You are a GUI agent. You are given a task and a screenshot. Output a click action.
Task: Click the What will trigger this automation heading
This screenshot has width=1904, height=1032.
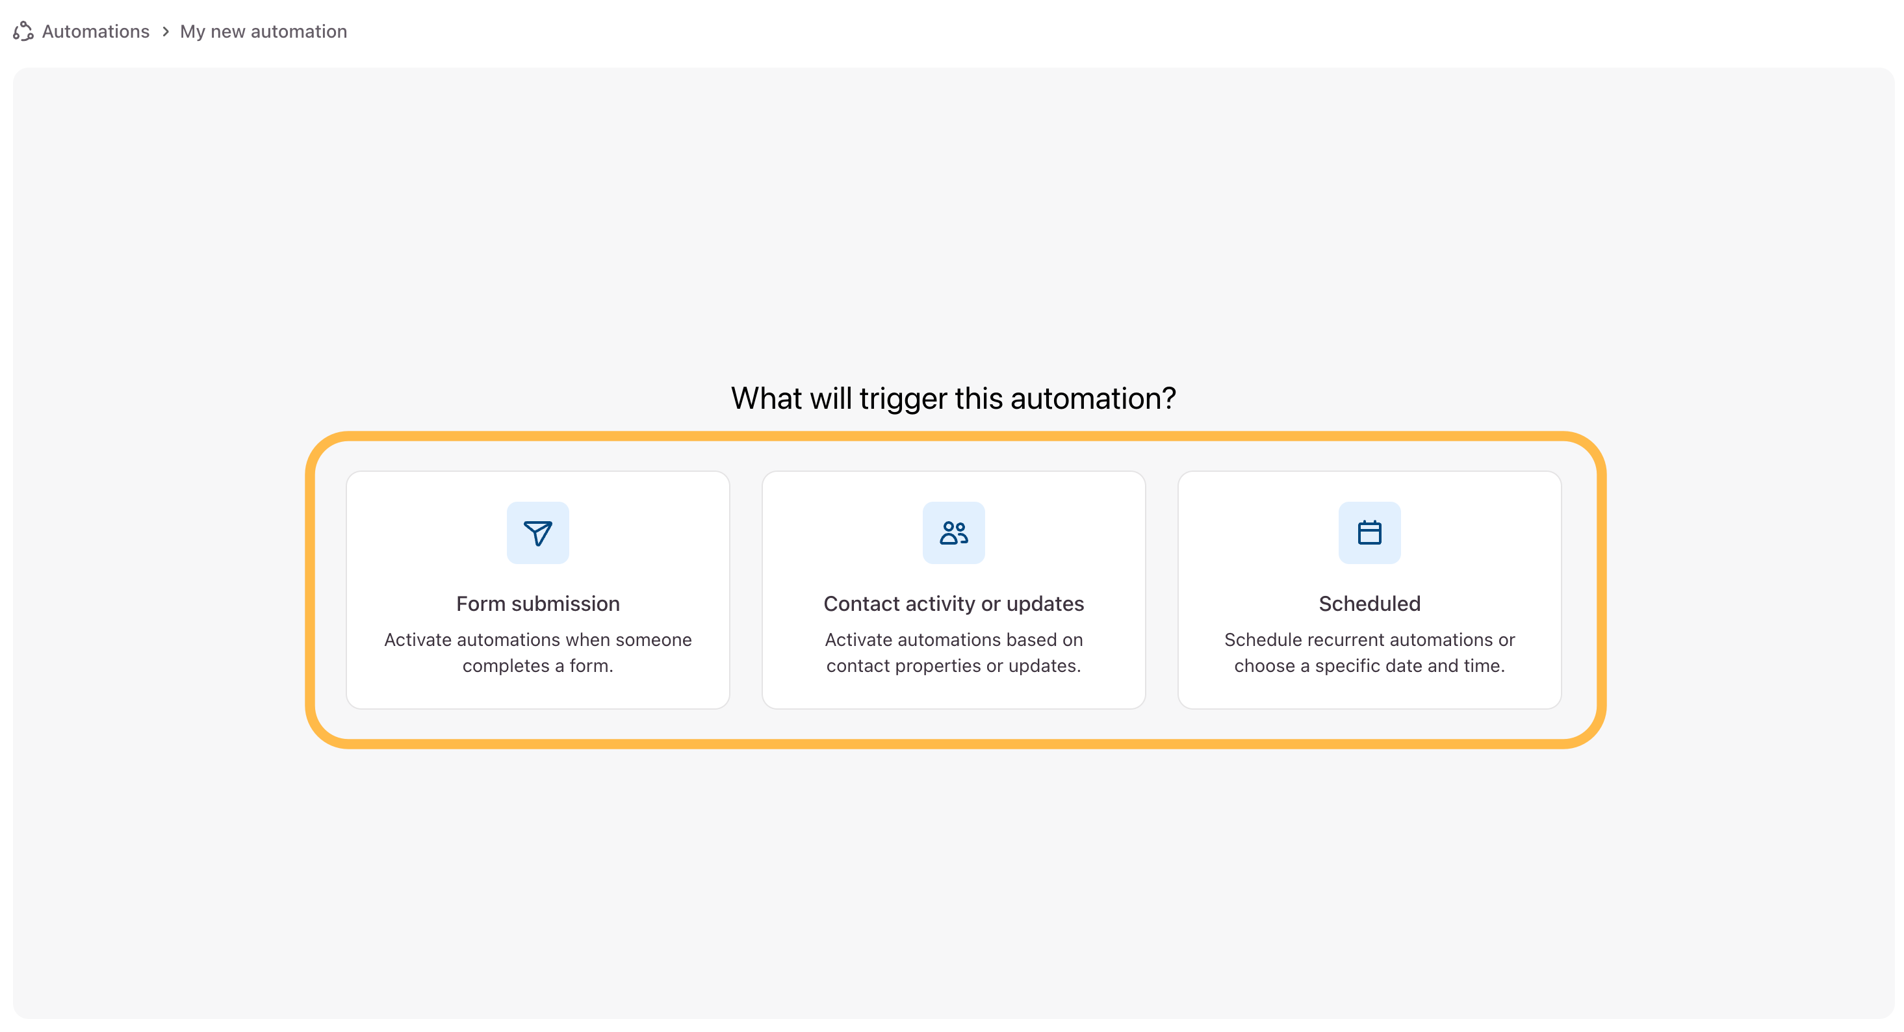tap(953, 398)
